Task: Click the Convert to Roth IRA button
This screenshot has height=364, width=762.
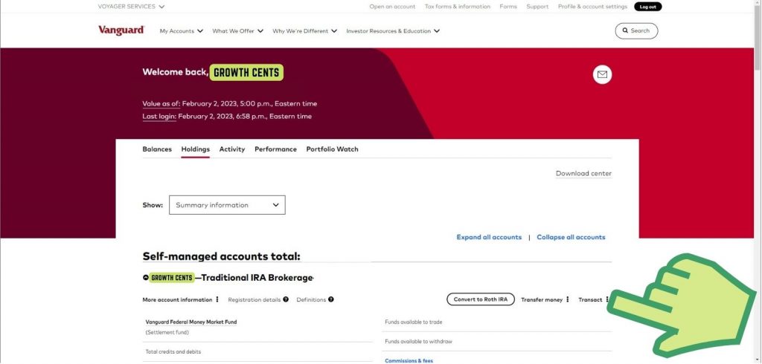Action: tap(480, 299)
